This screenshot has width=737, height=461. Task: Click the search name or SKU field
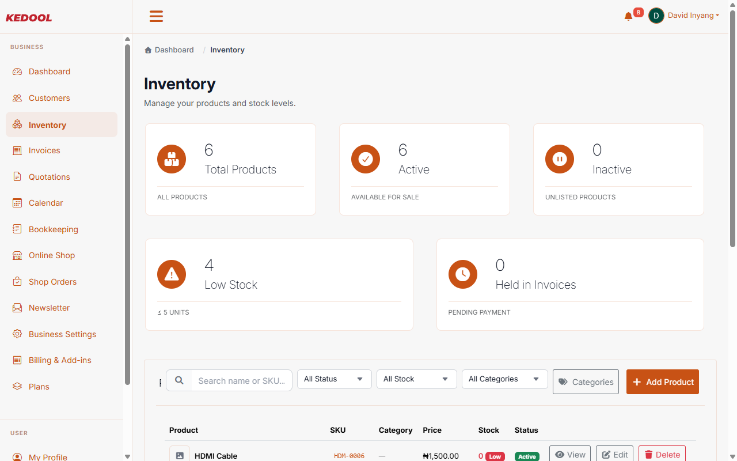[x=241, y=380]
